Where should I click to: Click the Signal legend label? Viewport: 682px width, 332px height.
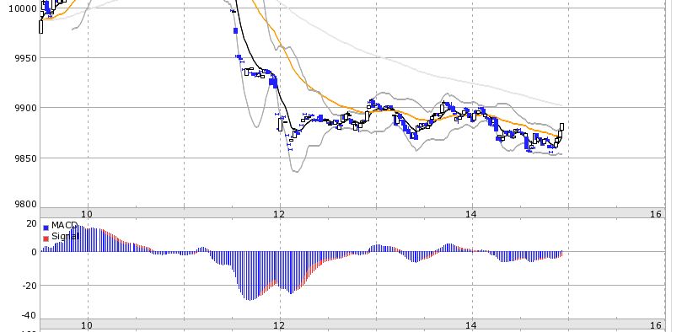(65, 237)
